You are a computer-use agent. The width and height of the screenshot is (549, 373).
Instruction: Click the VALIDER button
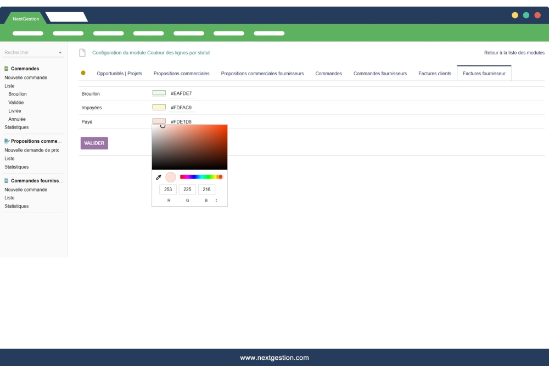[94, 143]
